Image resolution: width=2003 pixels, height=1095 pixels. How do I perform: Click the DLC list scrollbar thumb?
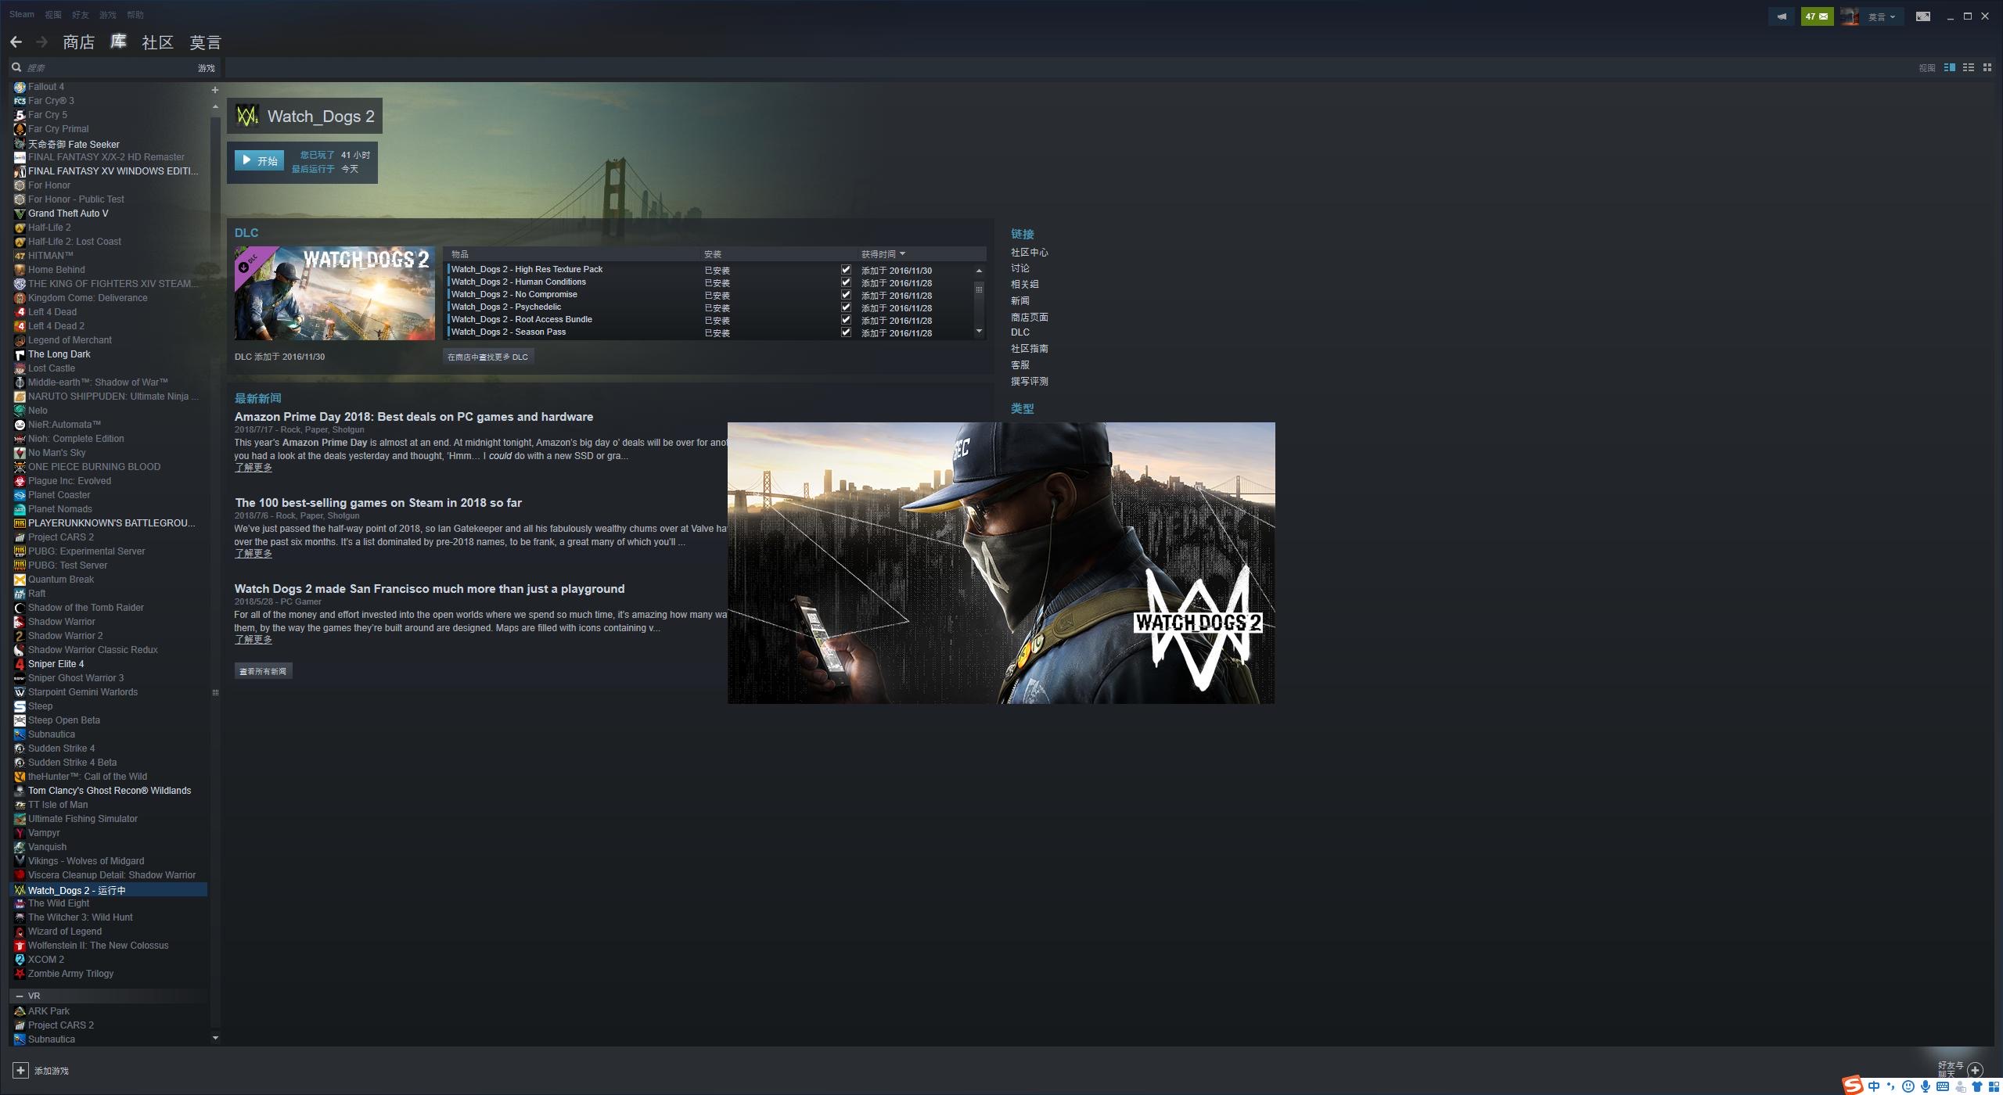click(979, 289)
